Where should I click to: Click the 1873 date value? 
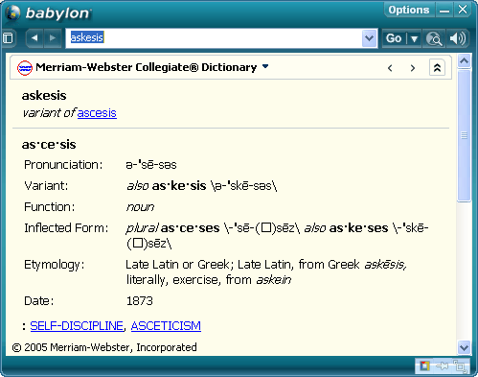coord(140,301)
